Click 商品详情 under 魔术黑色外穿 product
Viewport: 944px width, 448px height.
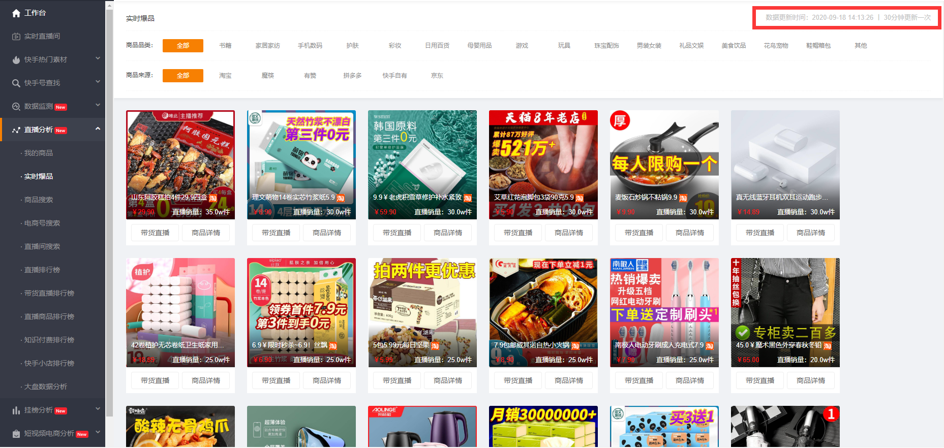[x=811, y=380]
